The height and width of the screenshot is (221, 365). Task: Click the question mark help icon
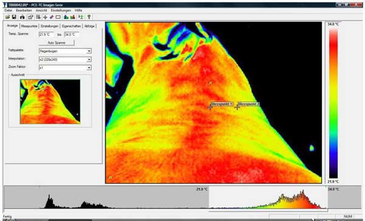(89, 17)
